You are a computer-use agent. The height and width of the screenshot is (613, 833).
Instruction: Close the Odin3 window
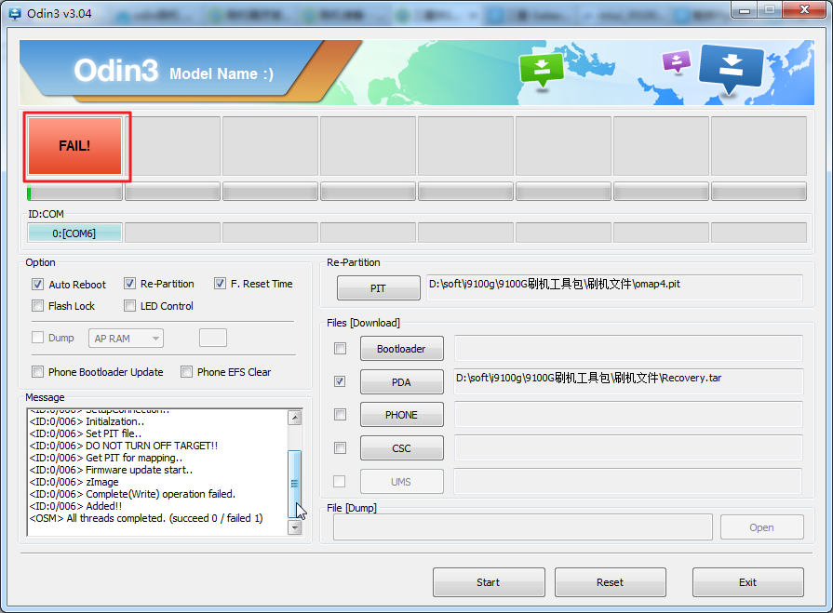pyautogui.click(x=804, y=10)
